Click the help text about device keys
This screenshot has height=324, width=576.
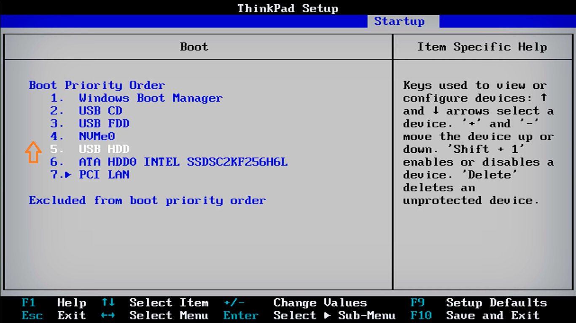pyautogui.click(x=478, y=143)
